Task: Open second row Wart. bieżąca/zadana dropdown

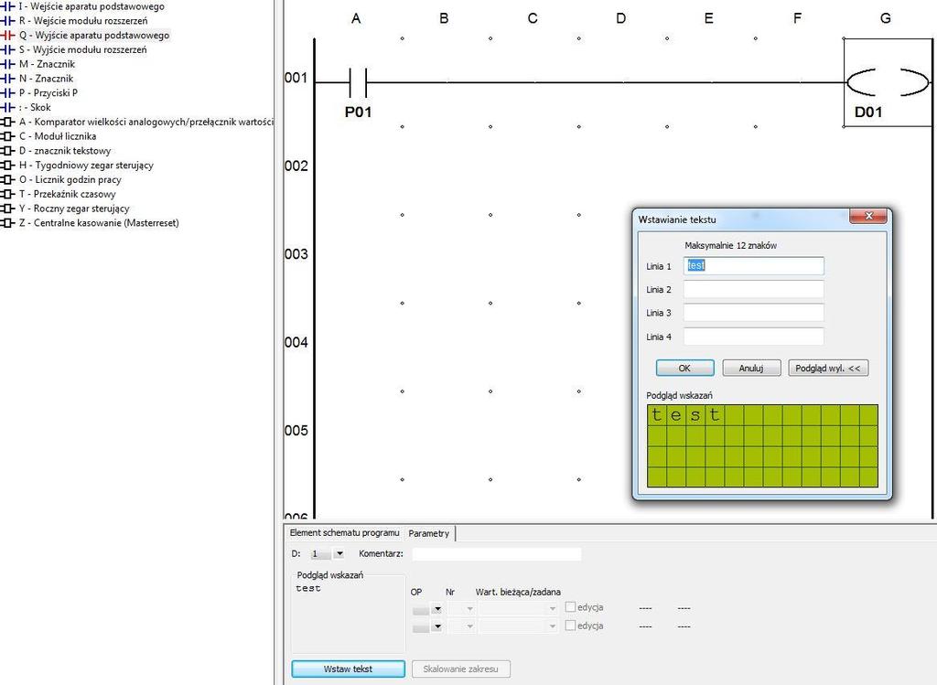Action: click(x=552, y=627)
